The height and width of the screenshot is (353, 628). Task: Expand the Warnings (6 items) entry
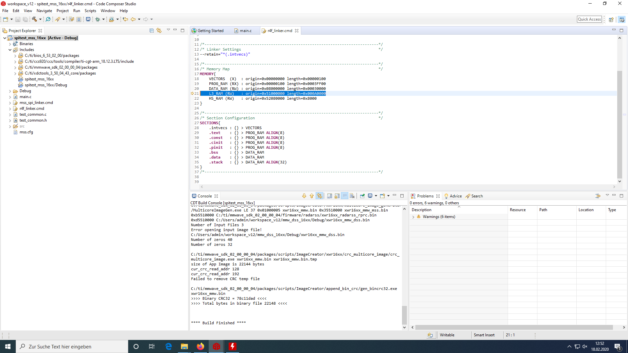pos(413,217)
